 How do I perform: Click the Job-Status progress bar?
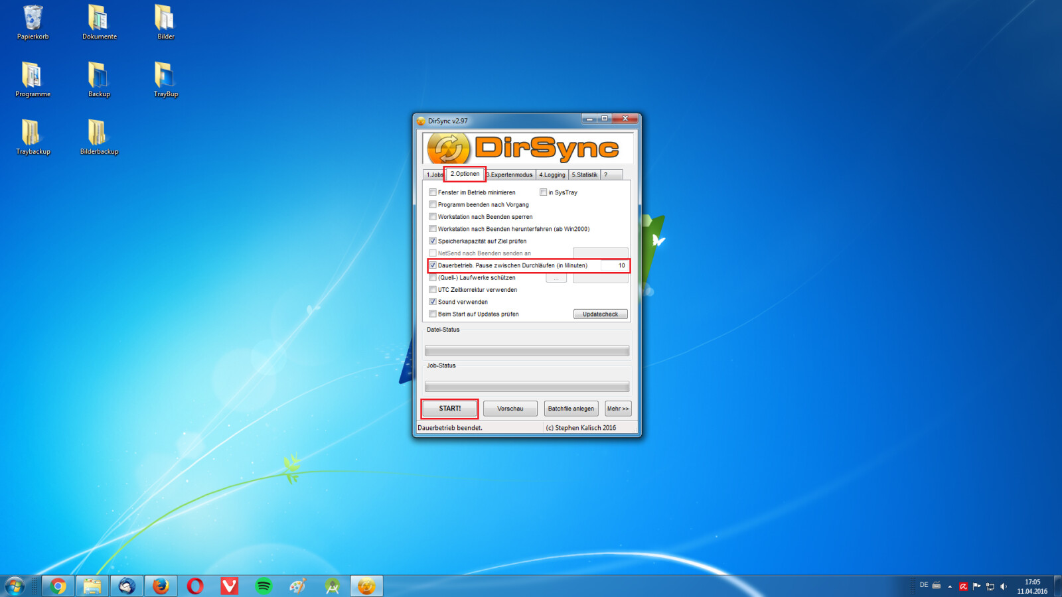526,385
